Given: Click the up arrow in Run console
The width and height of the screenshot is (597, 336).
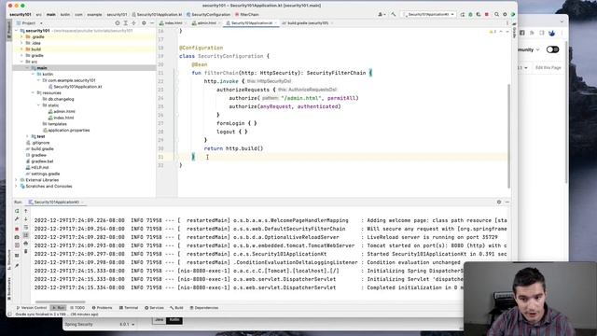Looking at the screenshot, I should coord(26,211).
